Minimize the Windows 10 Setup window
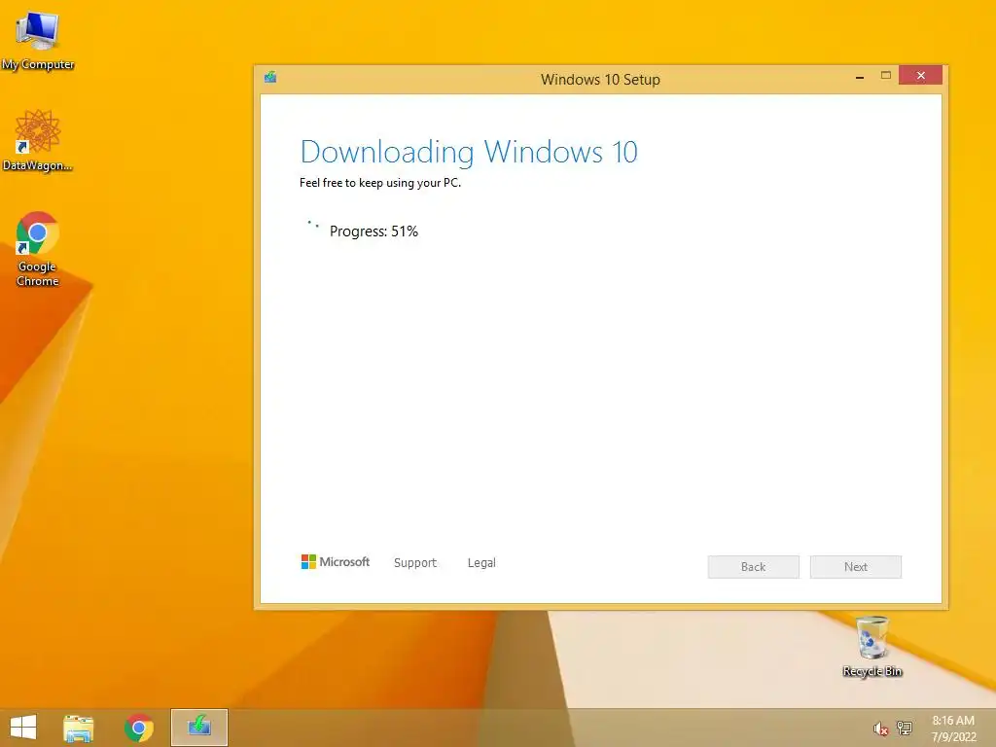 (x=860, y=76)
